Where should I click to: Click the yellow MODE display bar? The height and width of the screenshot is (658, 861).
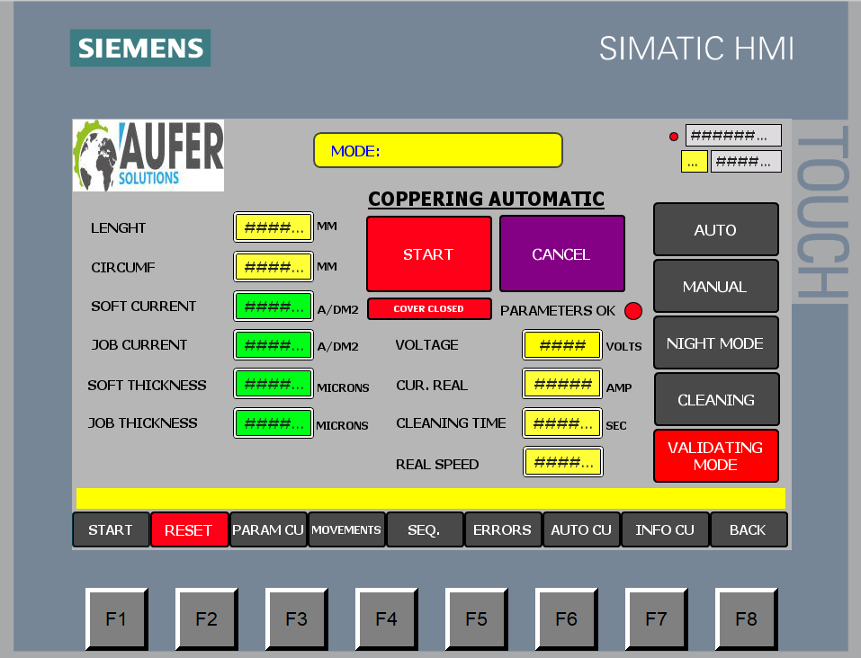tap(437, 150)
